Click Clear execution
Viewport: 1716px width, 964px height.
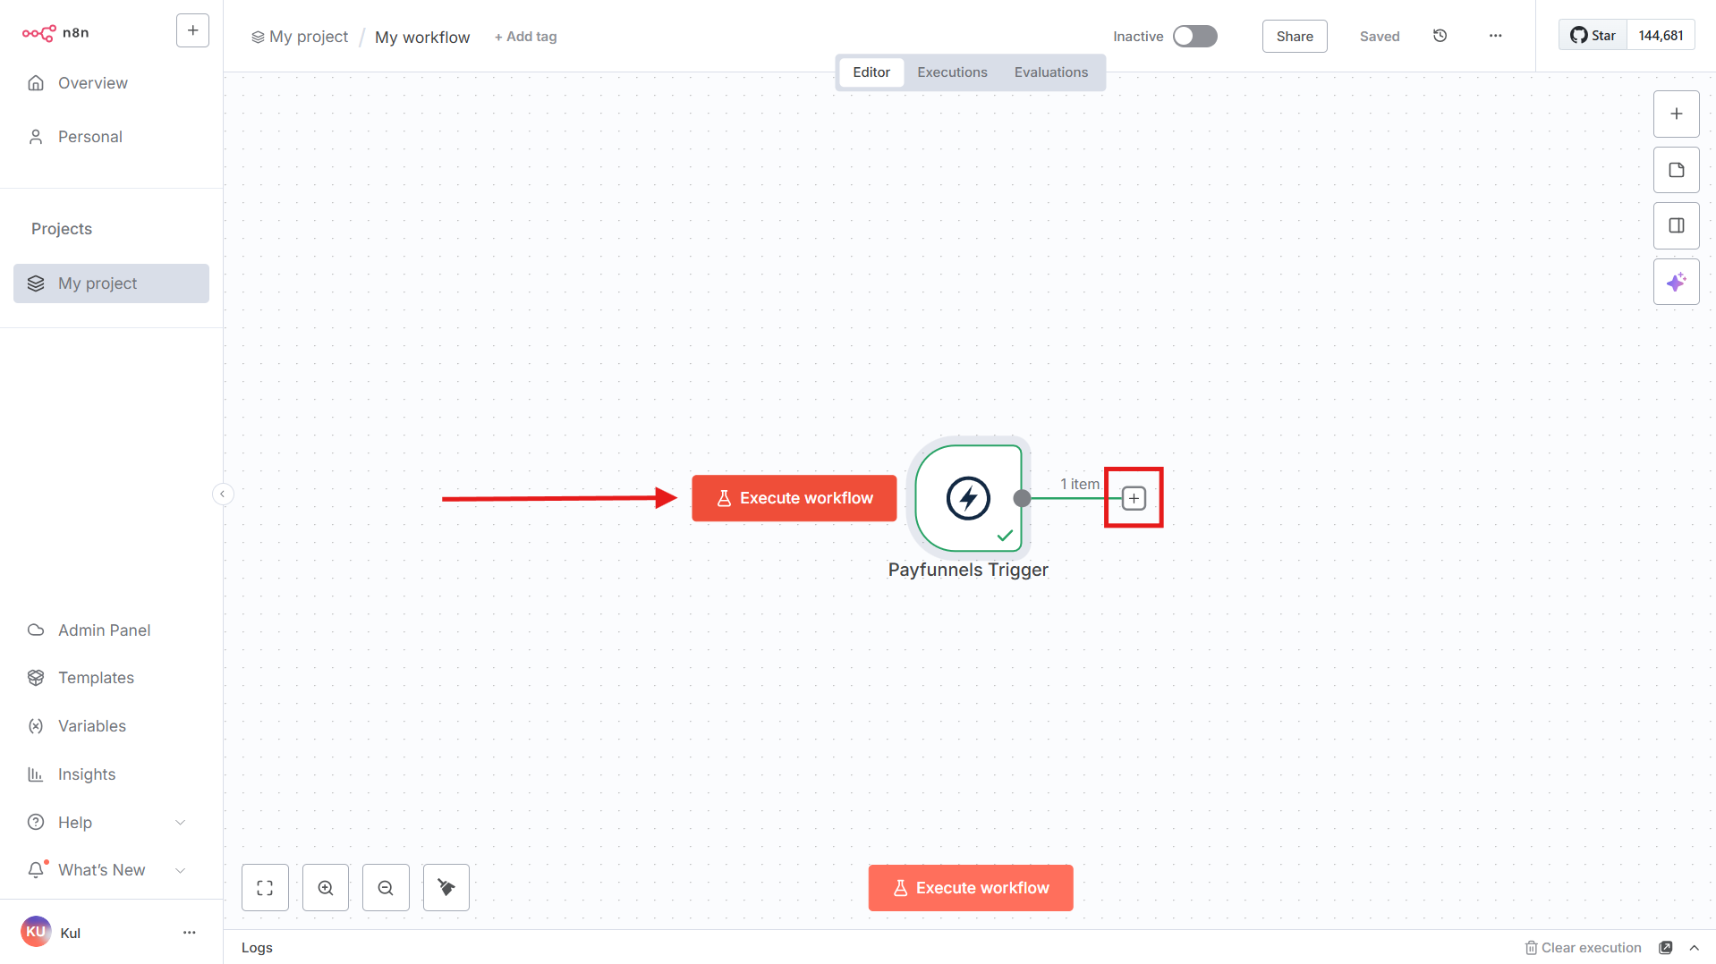coord(1583,948)
